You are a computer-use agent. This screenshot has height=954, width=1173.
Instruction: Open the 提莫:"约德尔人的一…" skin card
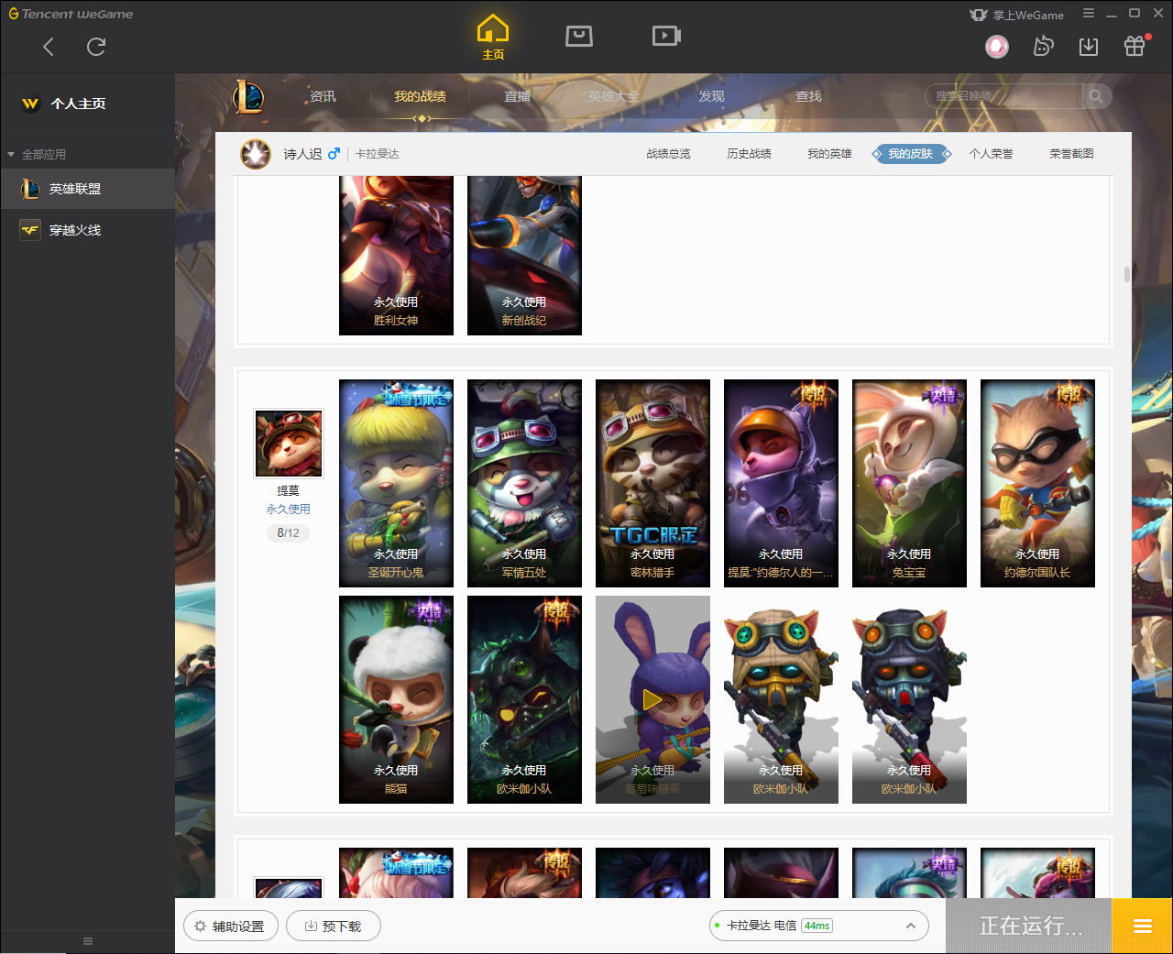pos(781,483)
